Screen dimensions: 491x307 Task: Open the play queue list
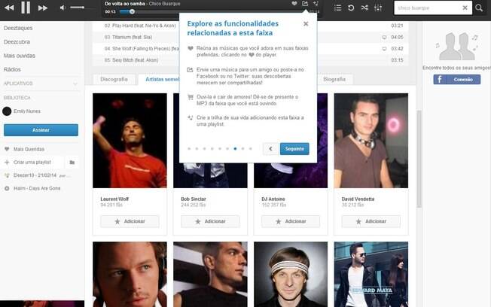(x=337, y=8)
